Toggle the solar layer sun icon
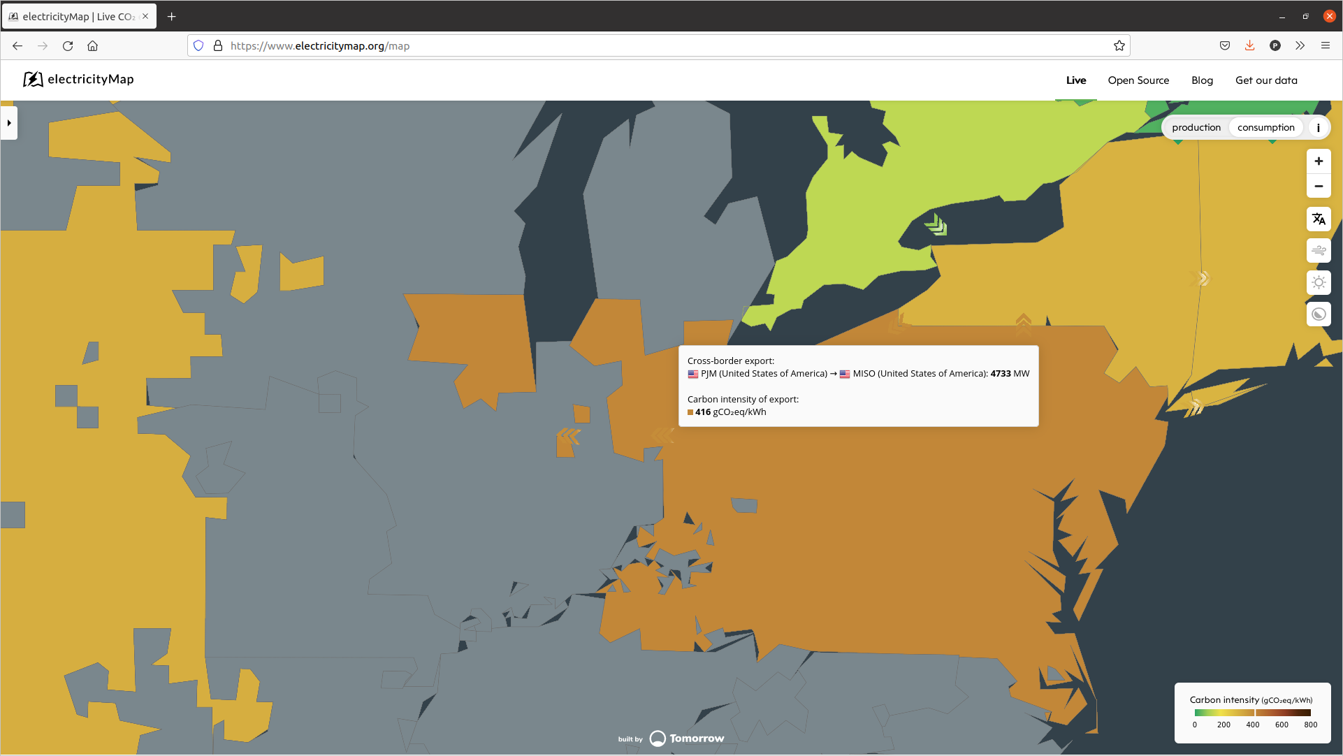Viewport: 1343px width, 756px height. coord(1319,283)
